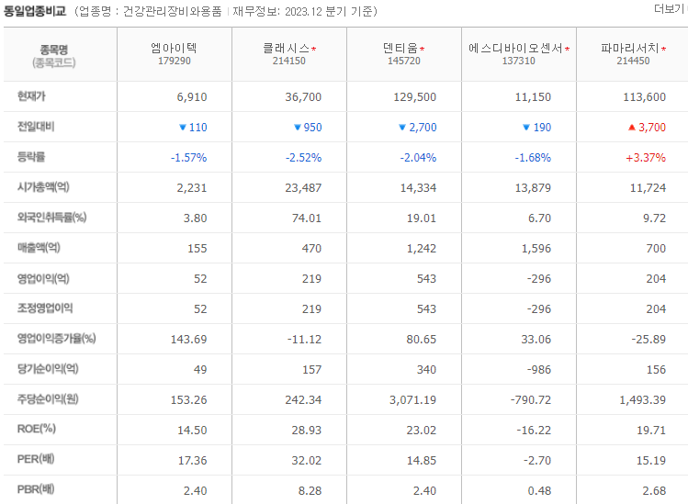Click the sales value 470
This screenshot has height=504, width=688.
point(311,248)
